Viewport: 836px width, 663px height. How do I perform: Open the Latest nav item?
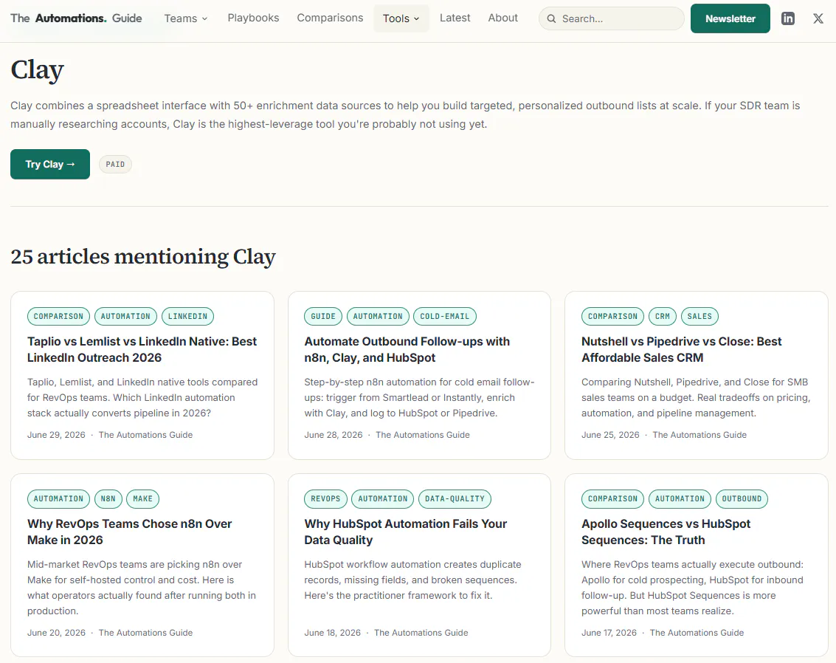tap(455, 18)
